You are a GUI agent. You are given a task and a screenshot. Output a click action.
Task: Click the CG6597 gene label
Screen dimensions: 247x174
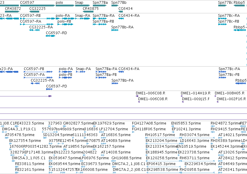(x=27, y=3)
